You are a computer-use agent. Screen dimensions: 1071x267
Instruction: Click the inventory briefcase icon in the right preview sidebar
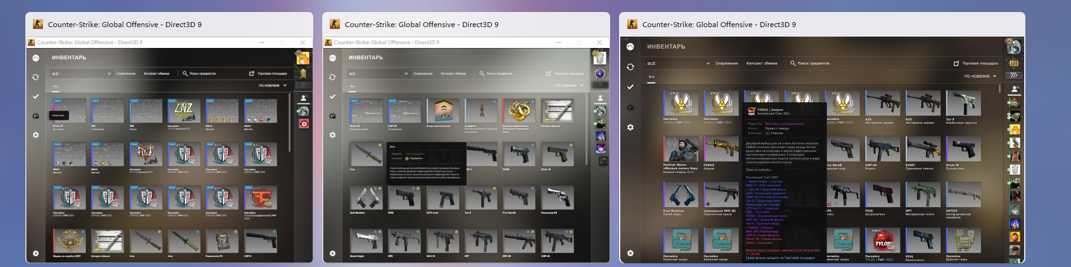coord(630,107)
